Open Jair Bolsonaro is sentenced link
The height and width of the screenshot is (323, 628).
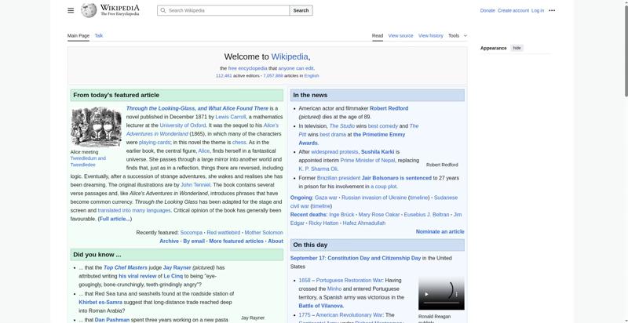coord(396,178)
